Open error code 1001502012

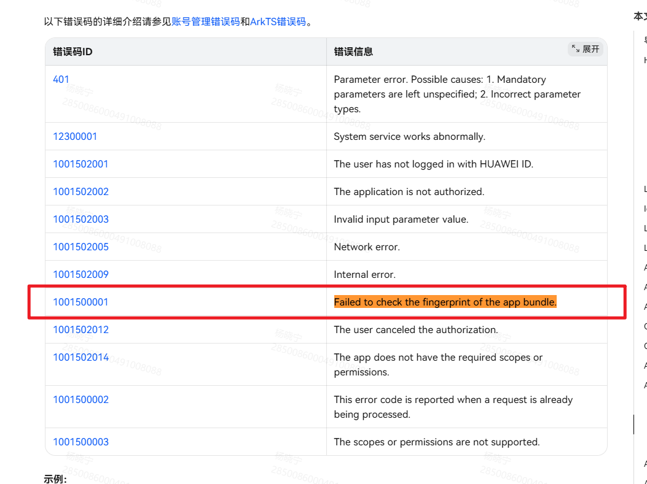pyautogui.click(x=80, y=329)
